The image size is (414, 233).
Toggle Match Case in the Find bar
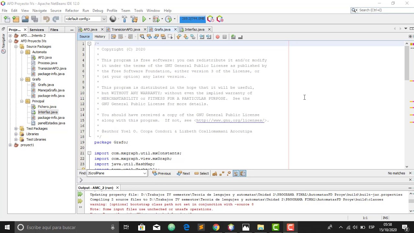point(215,173)
